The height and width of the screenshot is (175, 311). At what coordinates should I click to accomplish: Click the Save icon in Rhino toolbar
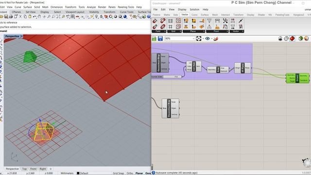pyautogui.click(x=6, y=17)
